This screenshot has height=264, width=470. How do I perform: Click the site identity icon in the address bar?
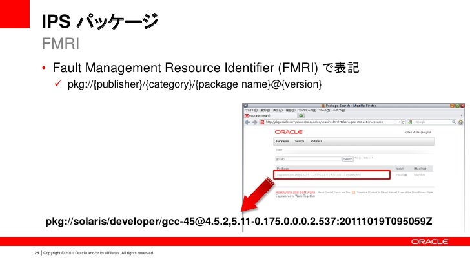[x=262, y=122]
